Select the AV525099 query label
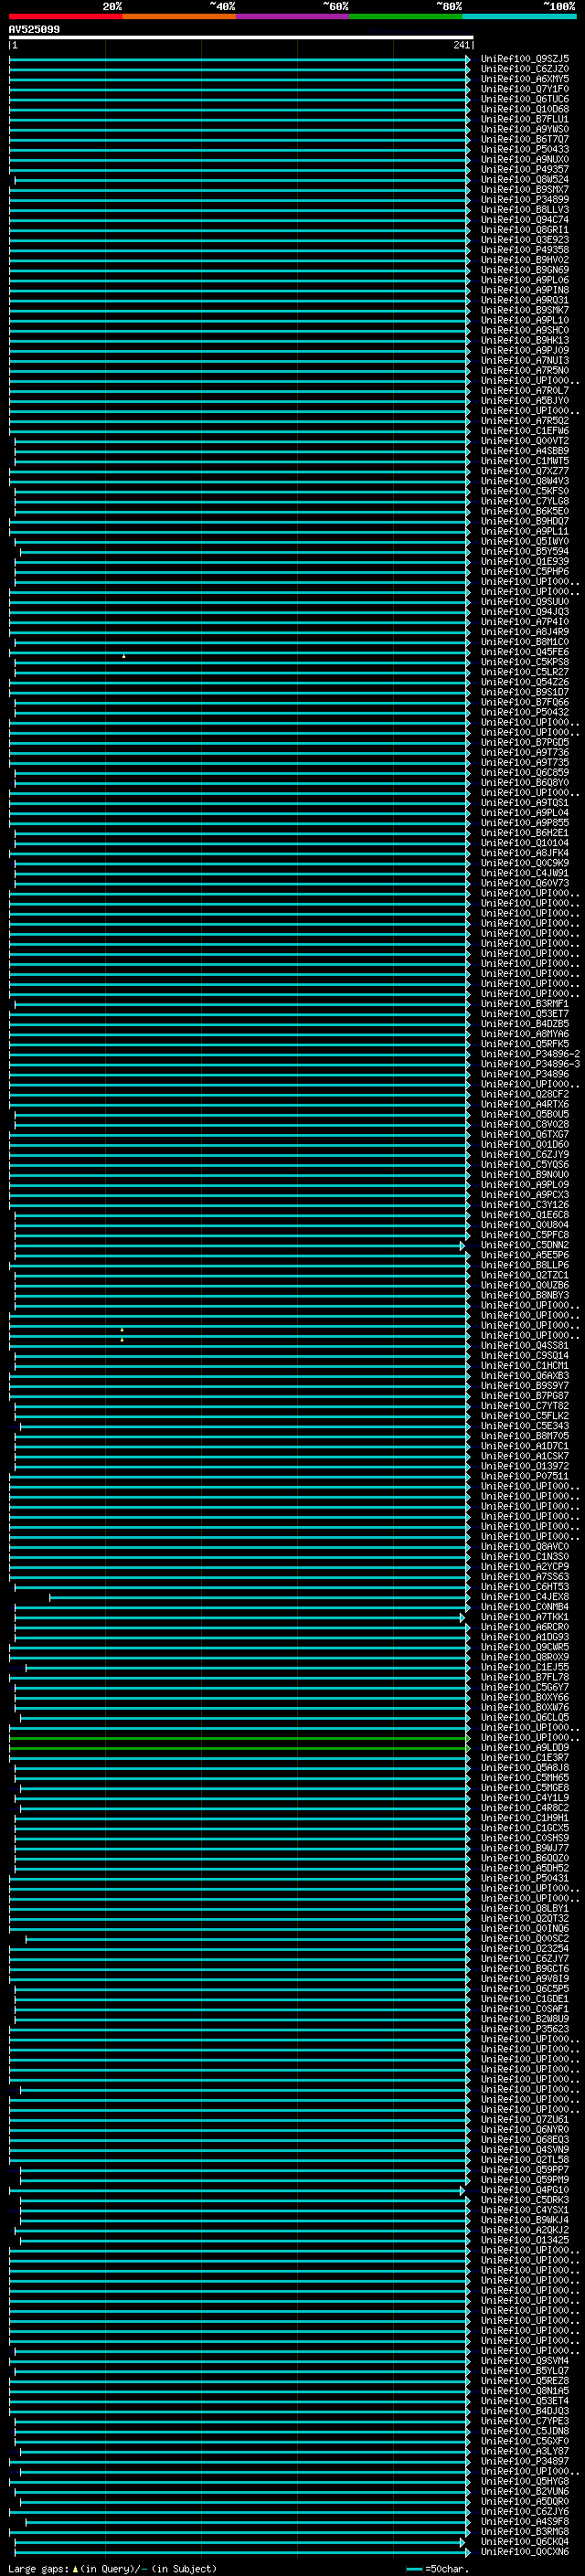 click(x=34, y=30)
